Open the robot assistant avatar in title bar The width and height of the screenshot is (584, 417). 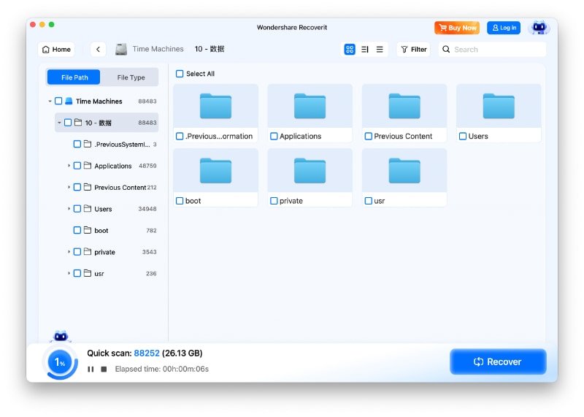(539, 28)
